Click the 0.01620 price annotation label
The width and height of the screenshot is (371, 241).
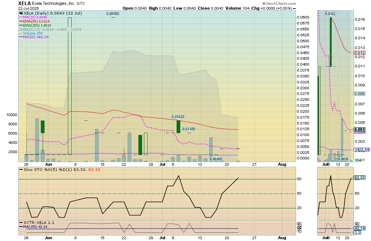pos(178,116)
